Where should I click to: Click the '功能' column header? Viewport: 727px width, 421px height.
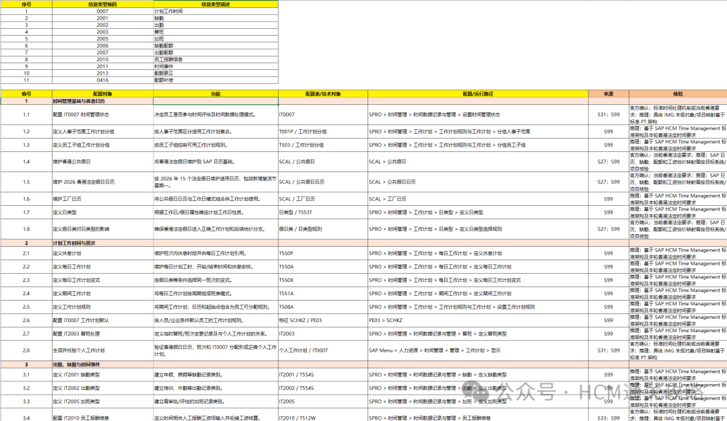coord(215,93)
